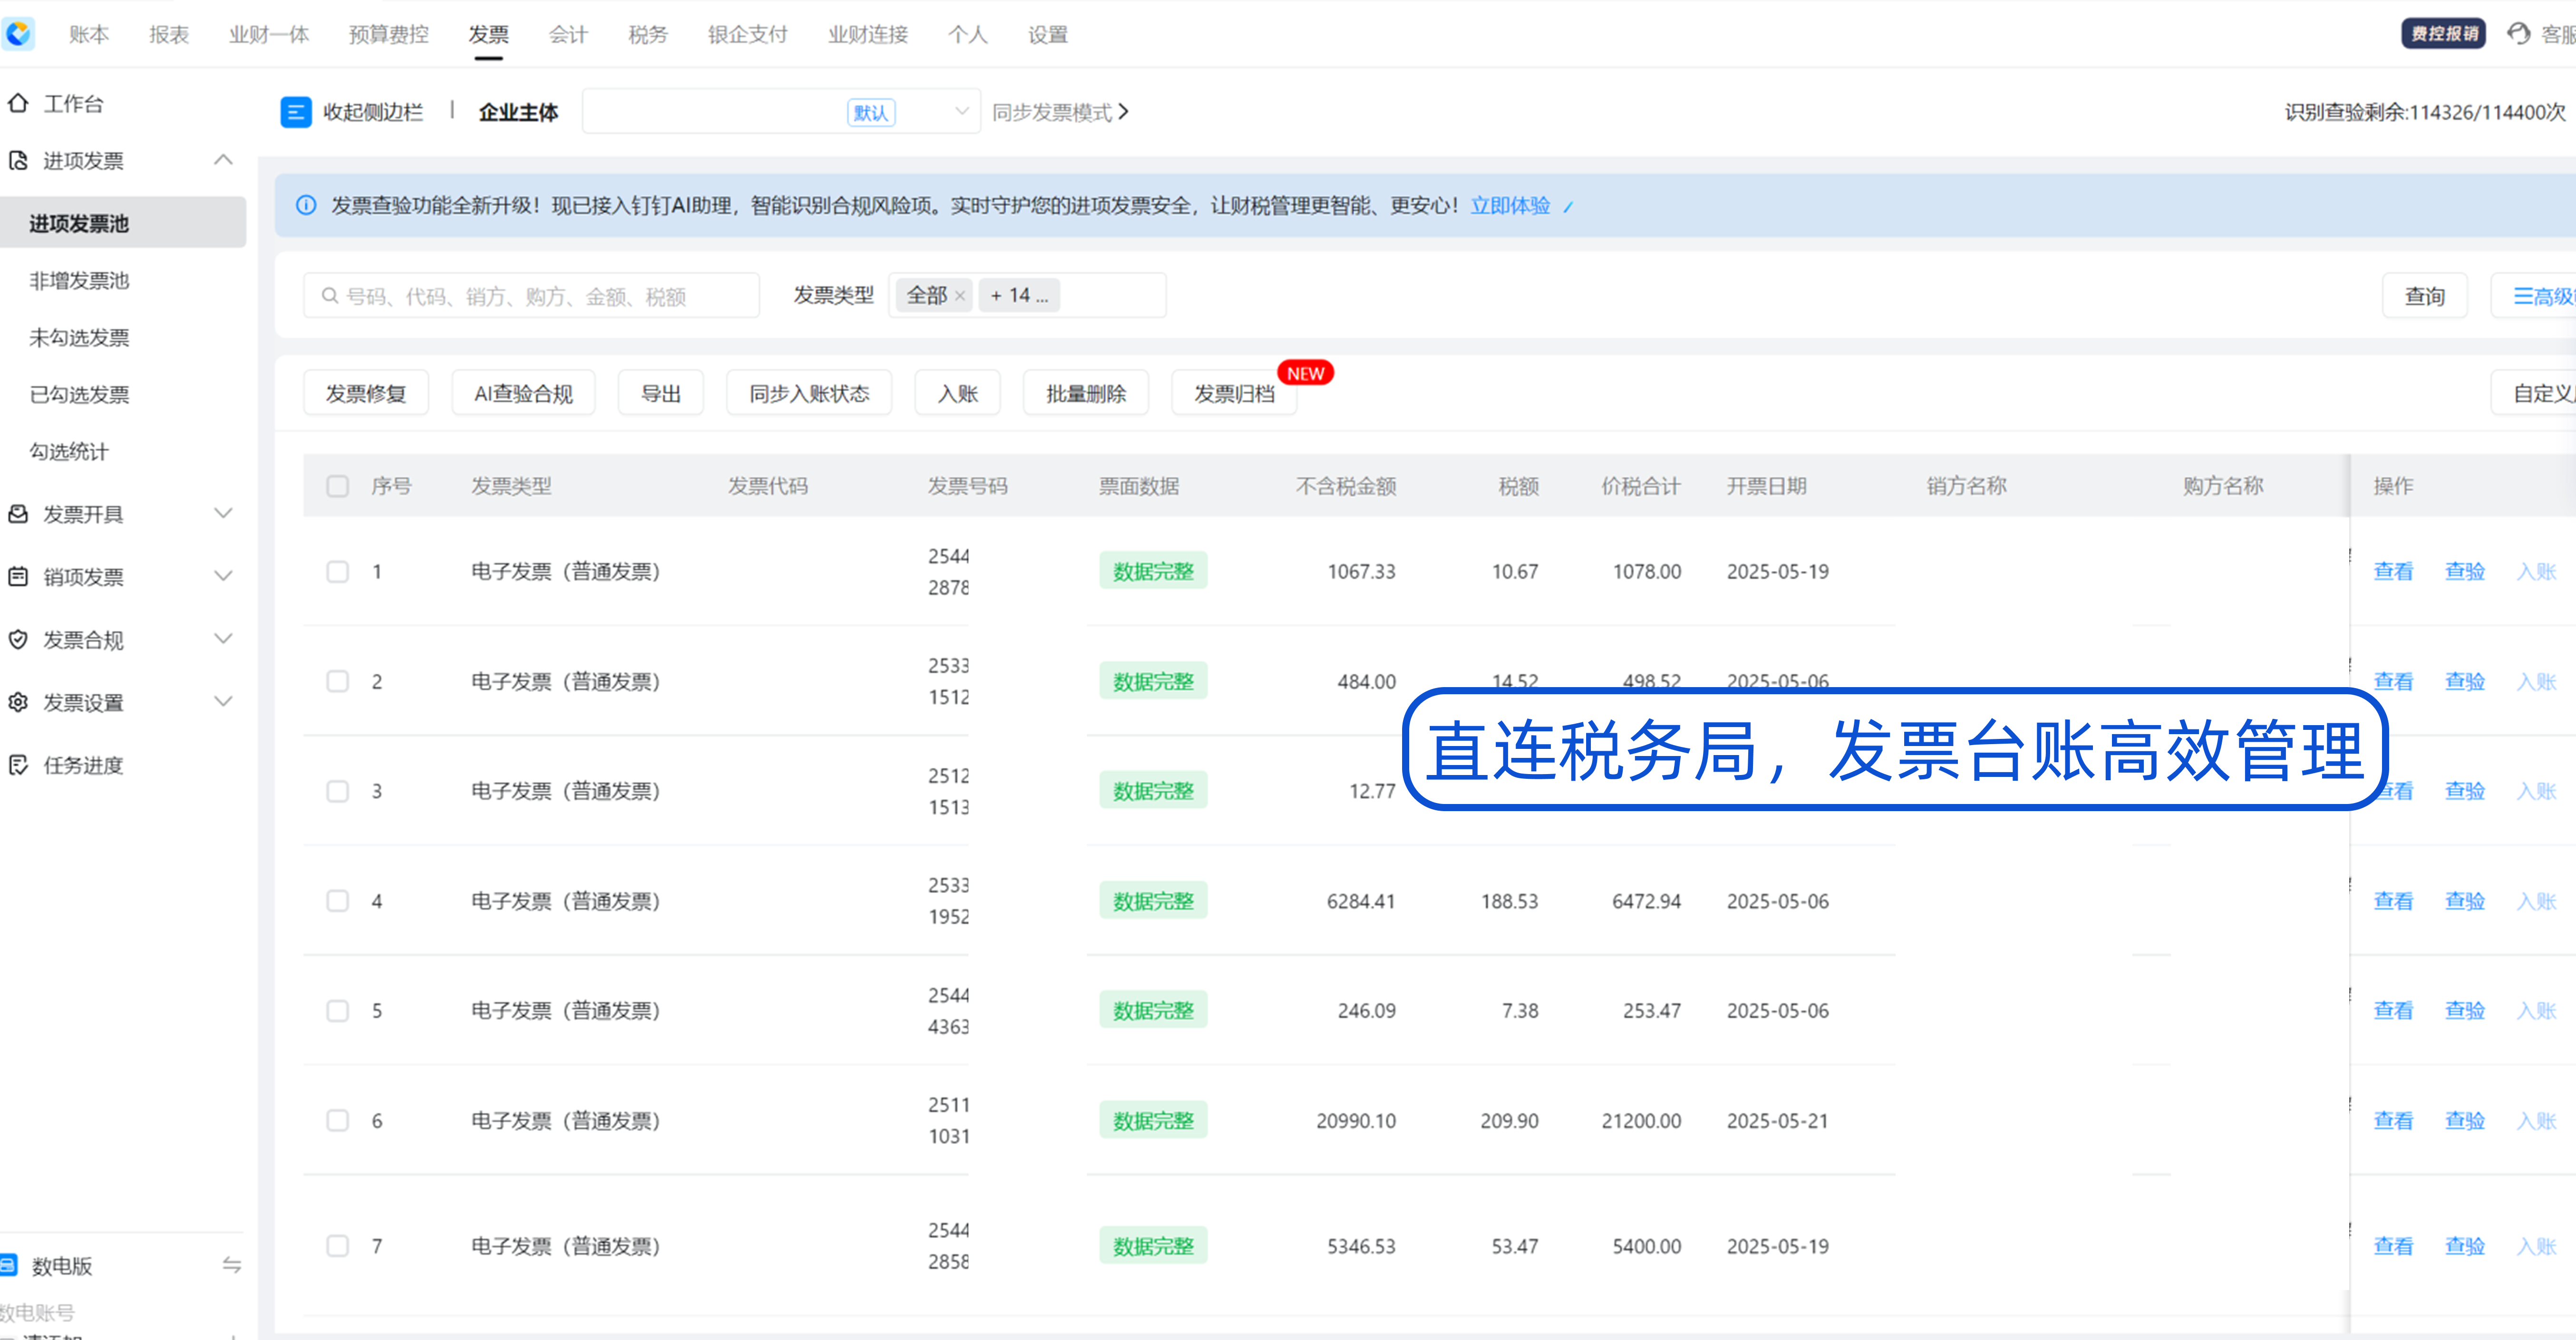Expand the 发票开具 section chevron
This screenshot has height=1340, width=2576.
(223, 514)
